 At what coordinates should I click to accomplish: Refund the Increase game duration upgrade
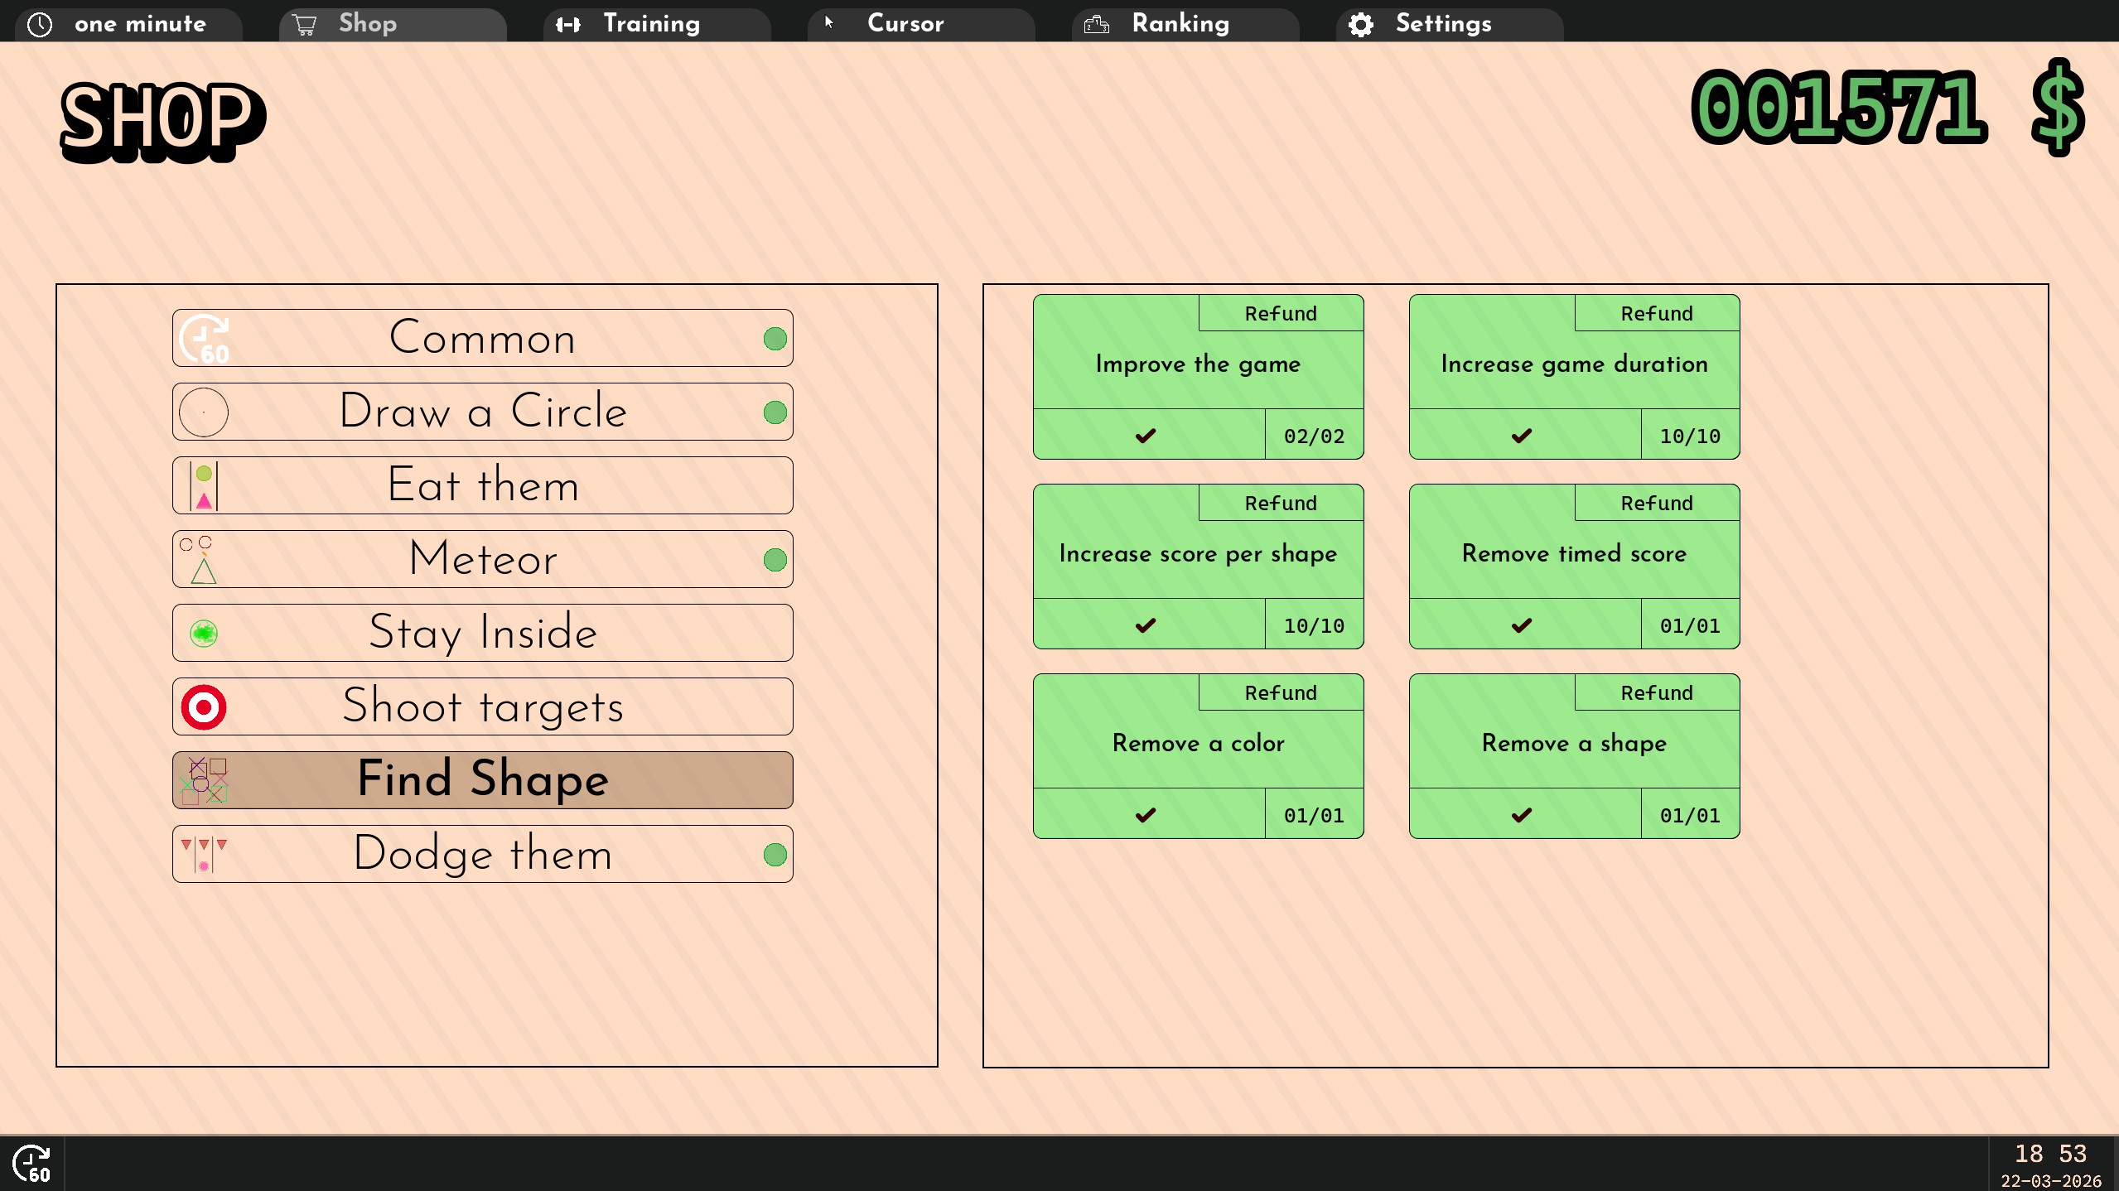pos(1656,314)
